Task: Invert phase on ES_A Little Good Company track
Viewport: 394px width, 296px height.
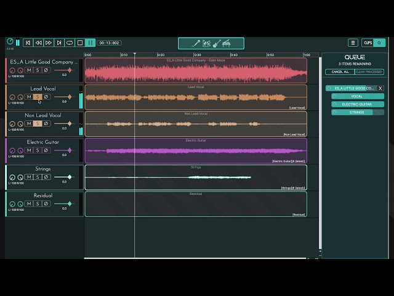Action: pyautogui.click(x=46, y=70)
